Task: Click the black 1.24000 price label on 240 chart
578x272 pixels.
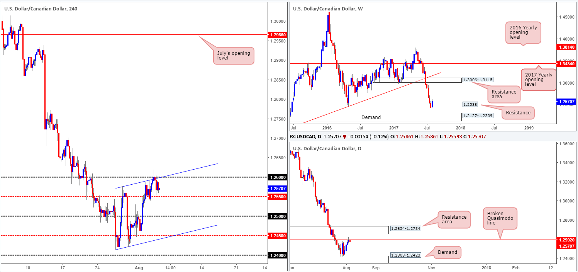Action: (277, 255)
